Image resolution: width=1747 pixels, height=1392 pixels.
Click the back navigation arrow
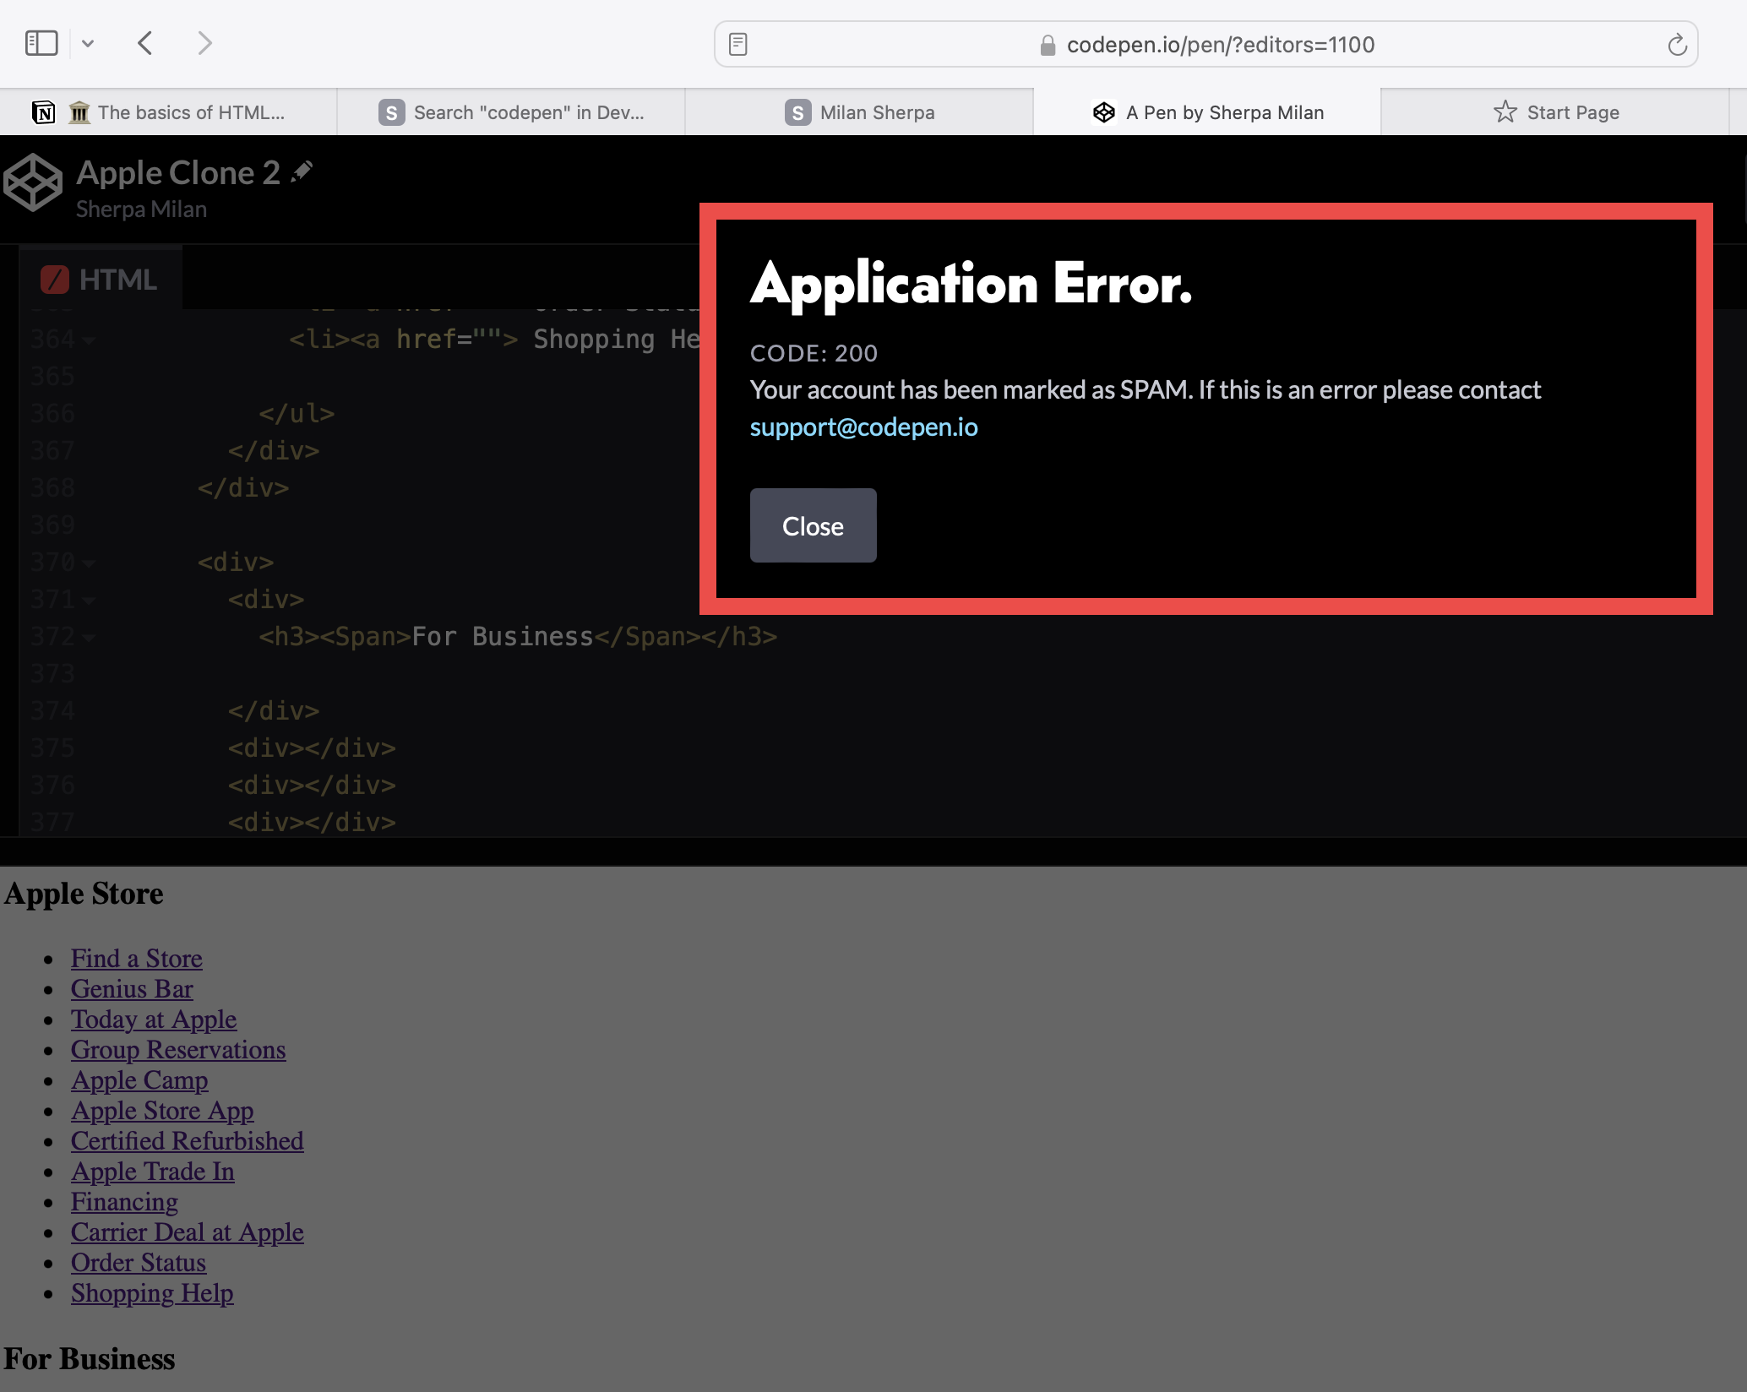(x=144, y=43)
